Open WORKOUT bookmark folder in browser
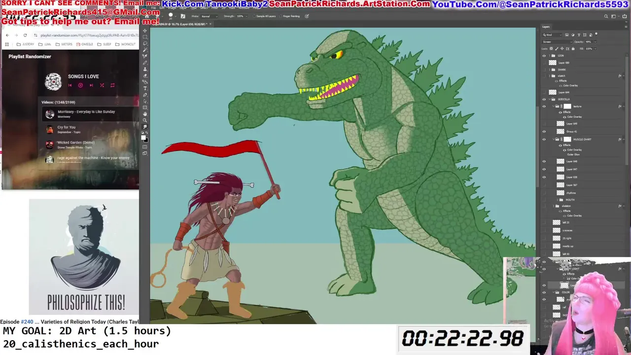The width and height of the screenshot is (631, 355). pyautogui.click(x=125, y=44)
